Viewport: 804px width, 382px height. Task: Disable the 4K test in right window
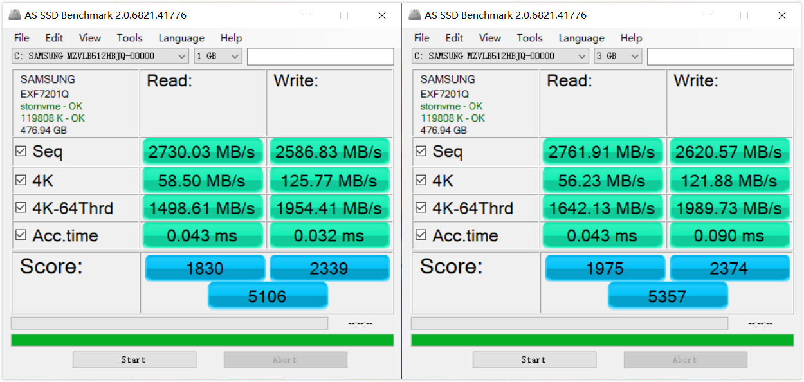[421, 181]
